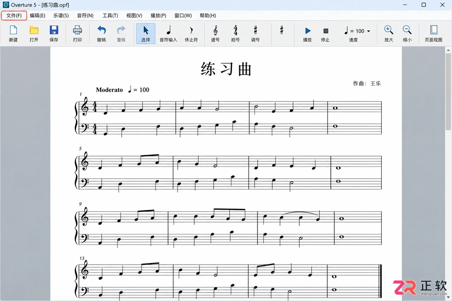The image size is (452, 301).
Task: Select the Moderato tempo marking
Action: tap(109, 90)
